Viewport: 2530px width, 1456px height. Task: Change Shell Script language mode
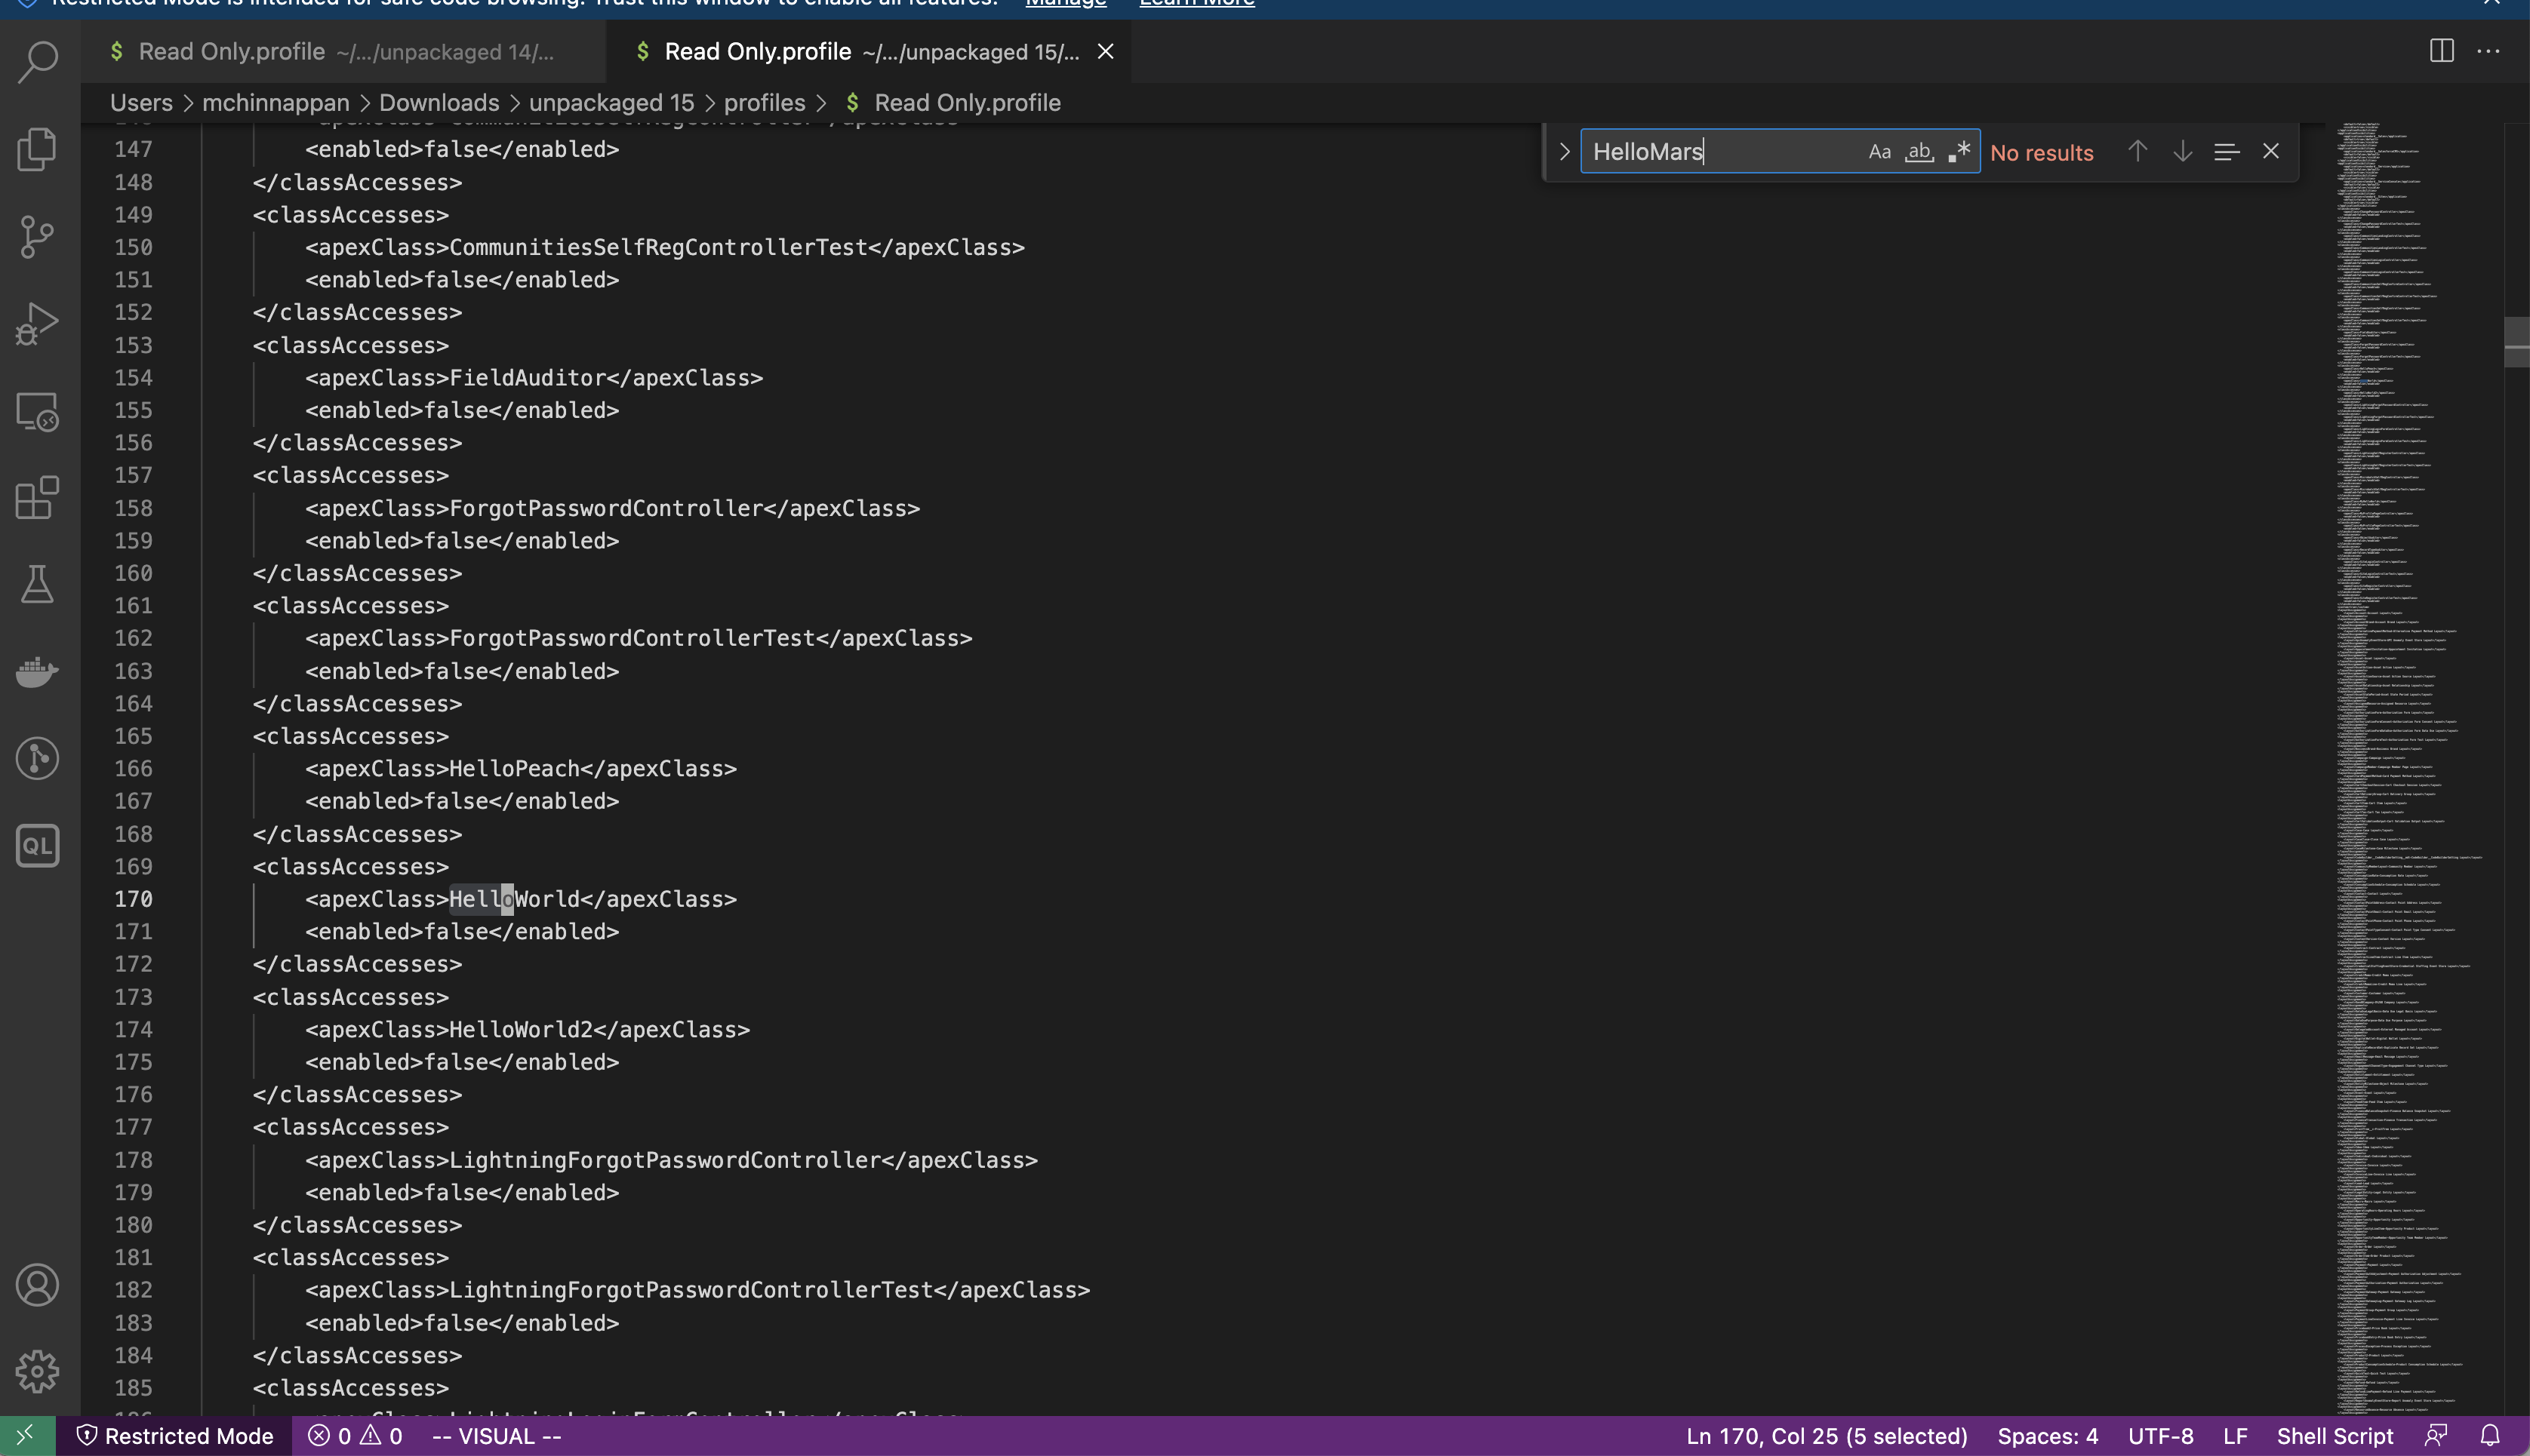click(2335, 1436)
